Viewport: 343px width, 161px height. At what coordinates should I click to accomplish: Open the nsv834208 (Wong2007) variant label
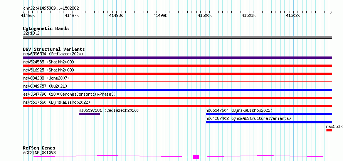click(x=46, y=78)
